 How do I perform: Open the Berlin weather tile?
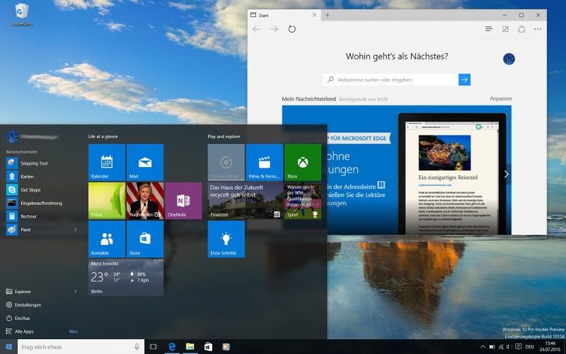click(126, 277)
